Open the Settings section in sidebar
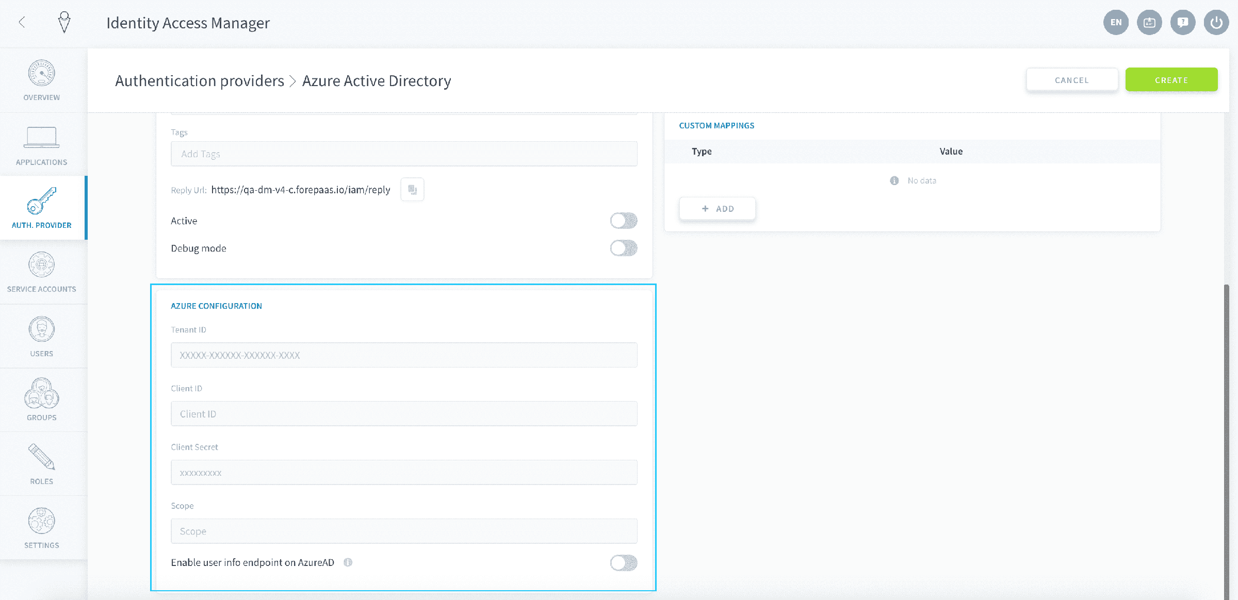Screen dimensions: 1238x600 point(42,528)
